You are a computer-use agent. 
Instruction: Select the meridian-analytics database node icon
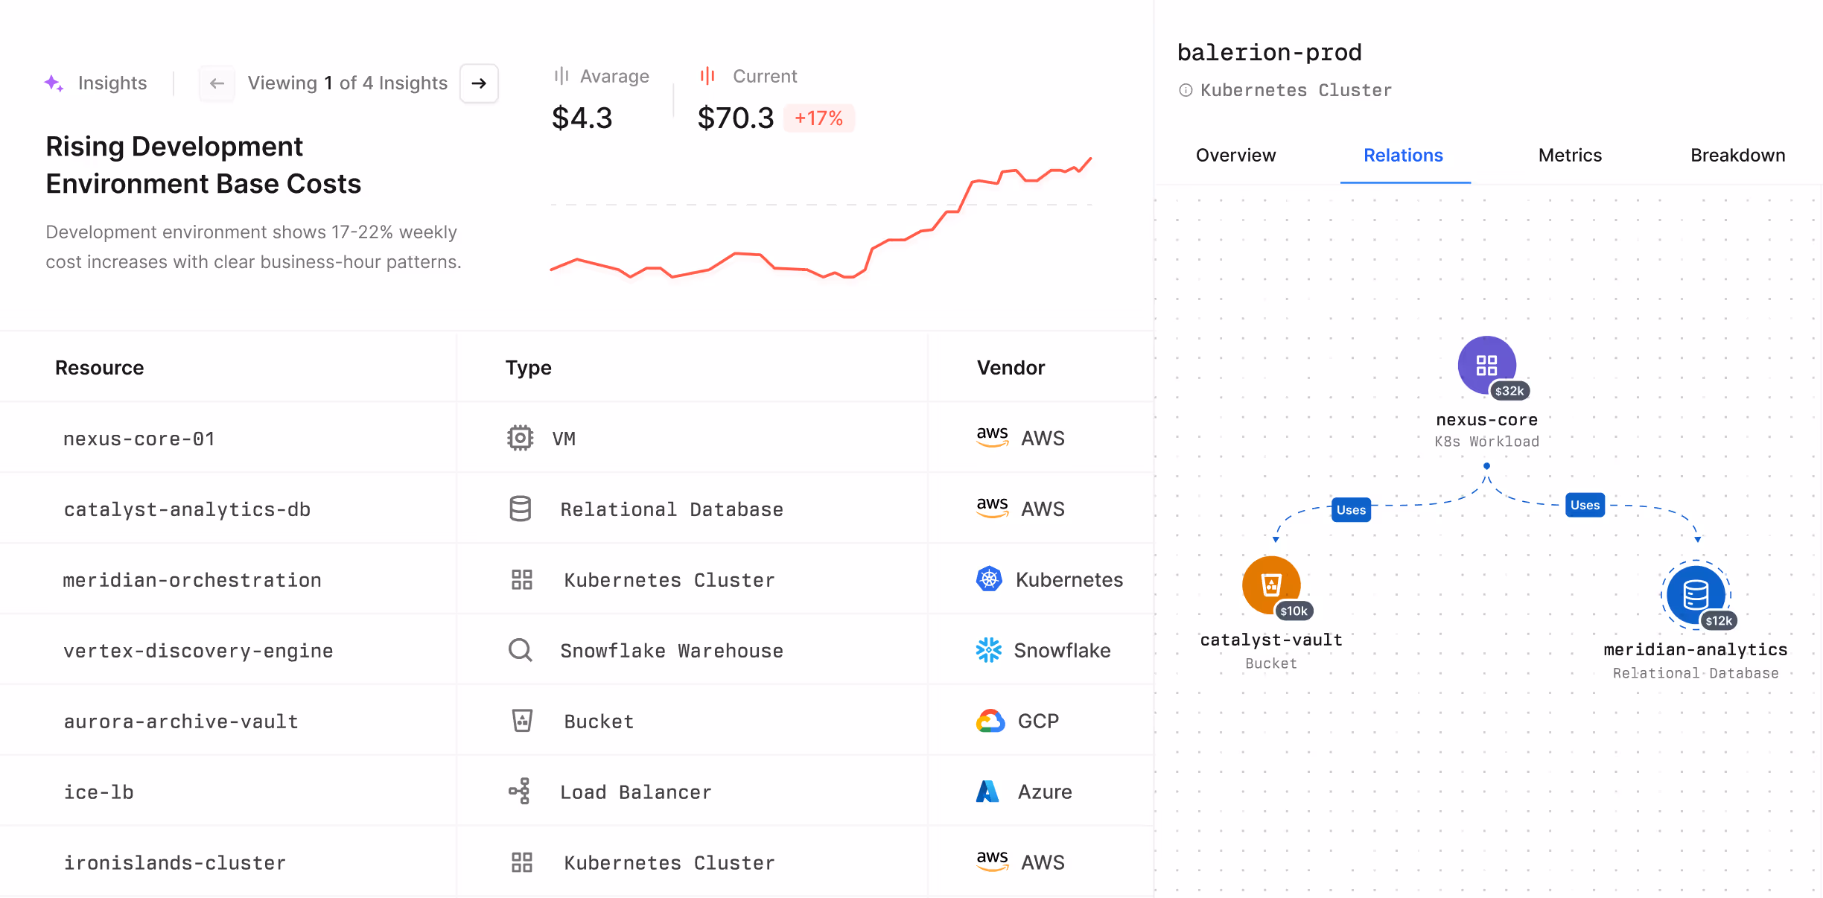(1696, 594)
